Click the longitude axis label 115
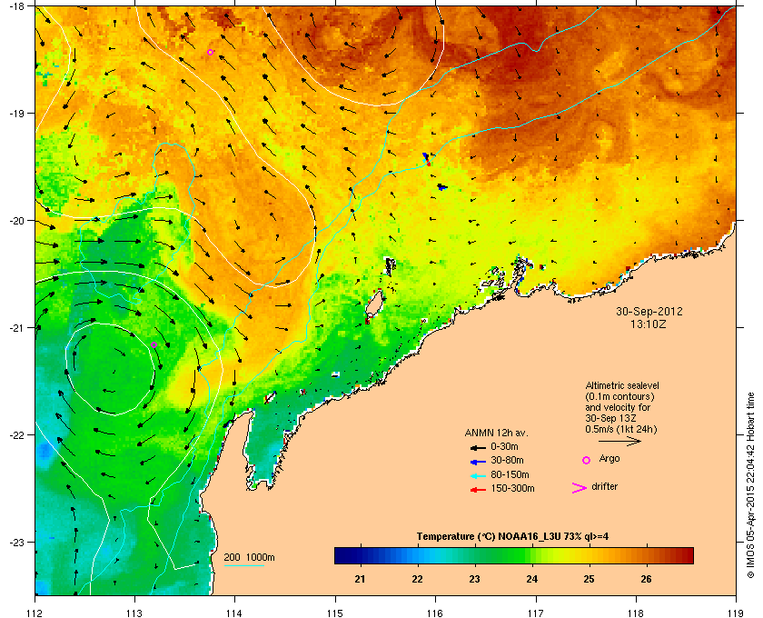The height and width of the screenshot is (618, 763). tap(335, 613)
